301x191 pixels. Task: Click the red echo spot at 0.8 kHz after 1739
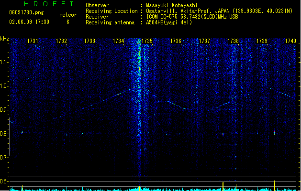275,133
